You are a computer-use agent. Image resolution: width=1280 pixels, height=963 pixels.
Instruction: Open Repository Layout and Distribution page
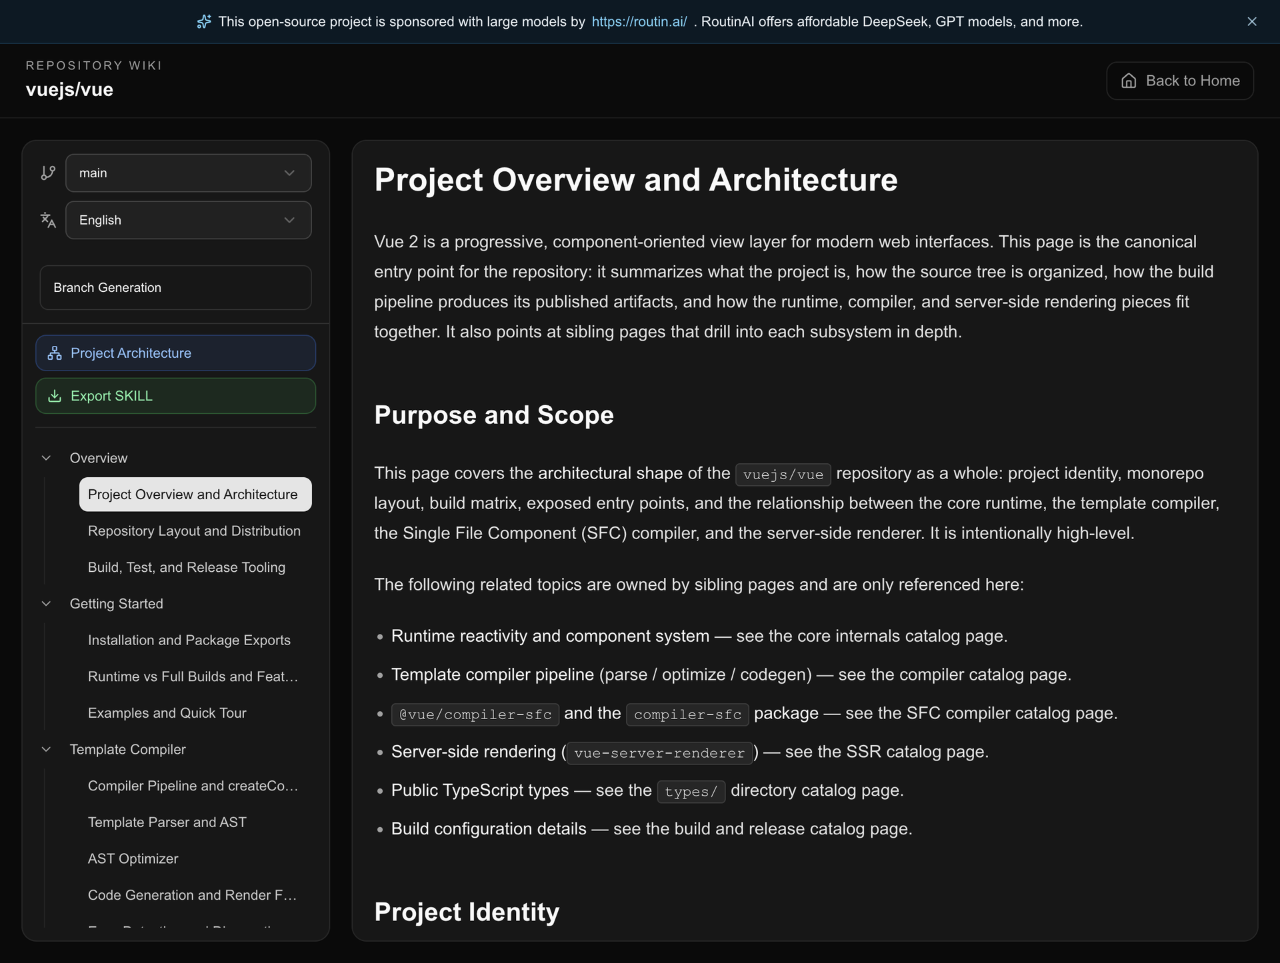pyautogui.click(x=194, y=531)
